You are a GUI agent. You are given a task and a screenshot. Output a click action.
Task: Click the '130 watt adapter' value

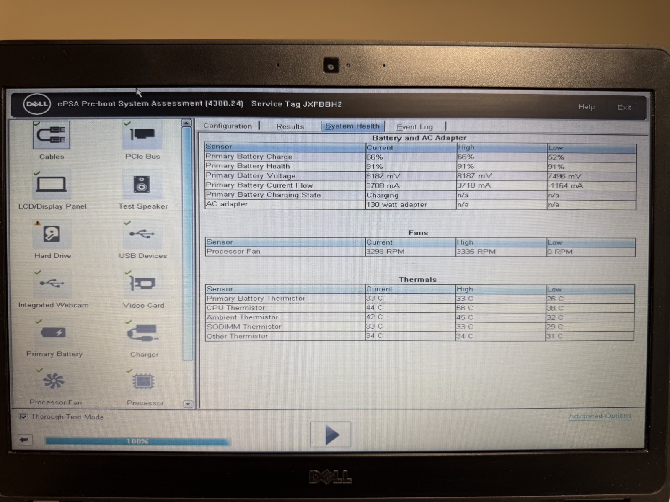coord(396,204)
